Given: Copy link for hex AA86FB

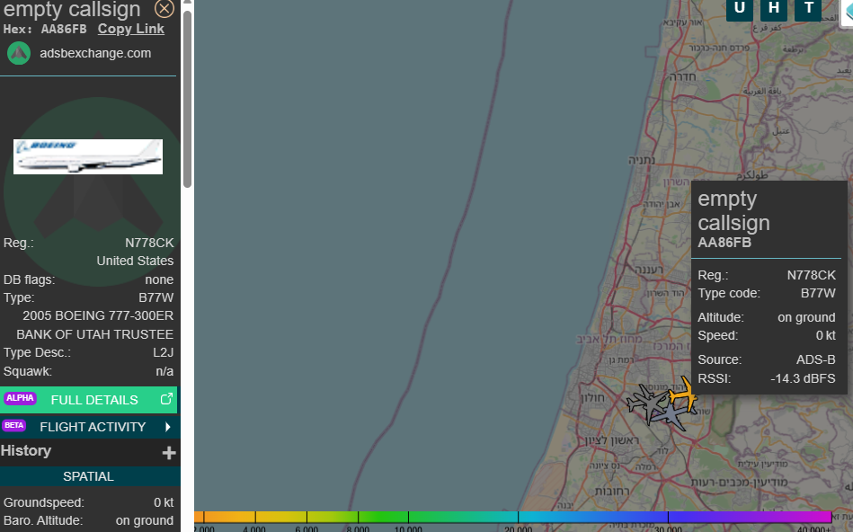Looking at the screenshot, I should click(130, 29).
